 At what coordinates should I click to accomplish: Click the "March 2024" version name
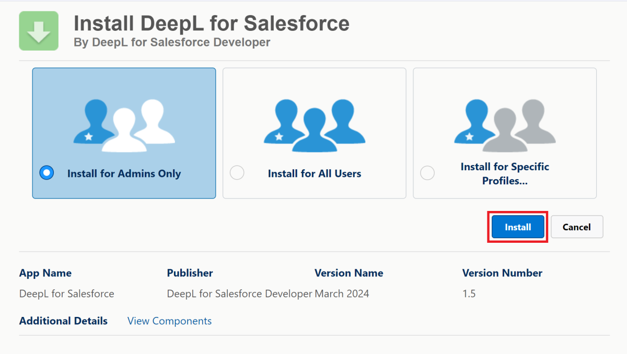pyautogui.click(x=342, y=294)
